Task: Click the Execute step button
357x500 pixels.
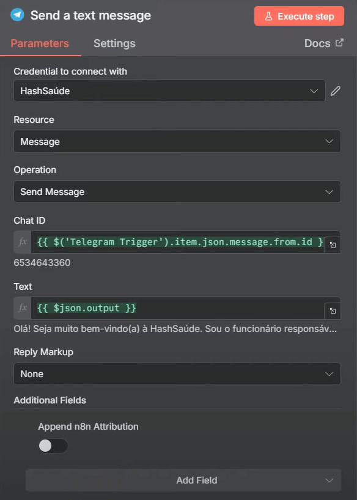Action: 299,16
